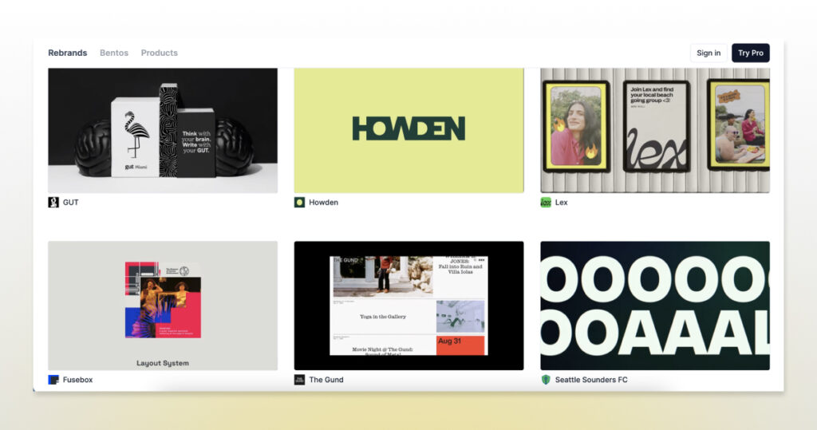Switch to the Rebrands tab

67,53
